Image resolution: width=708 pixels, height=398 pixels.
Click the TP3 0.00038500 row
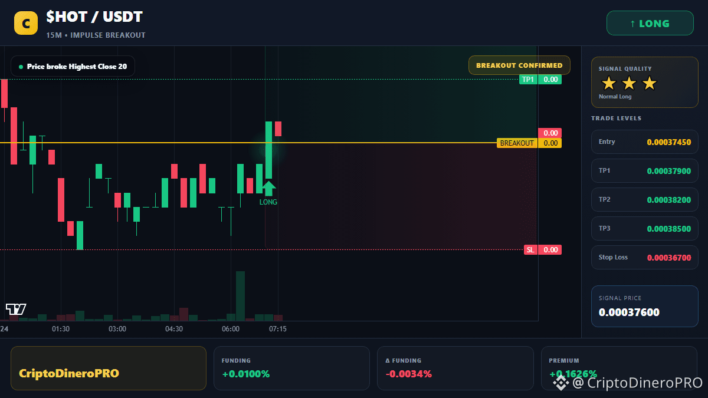point(645,228)
